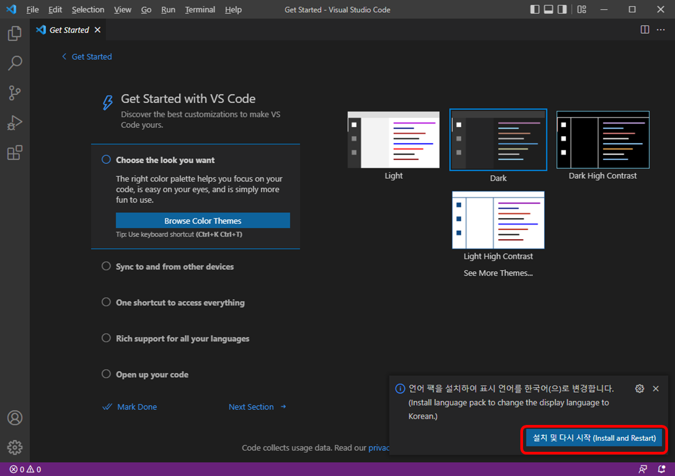Click See More Themes link
The height and width of the screenshot is (476, 675).
click(x=498, y=273)
